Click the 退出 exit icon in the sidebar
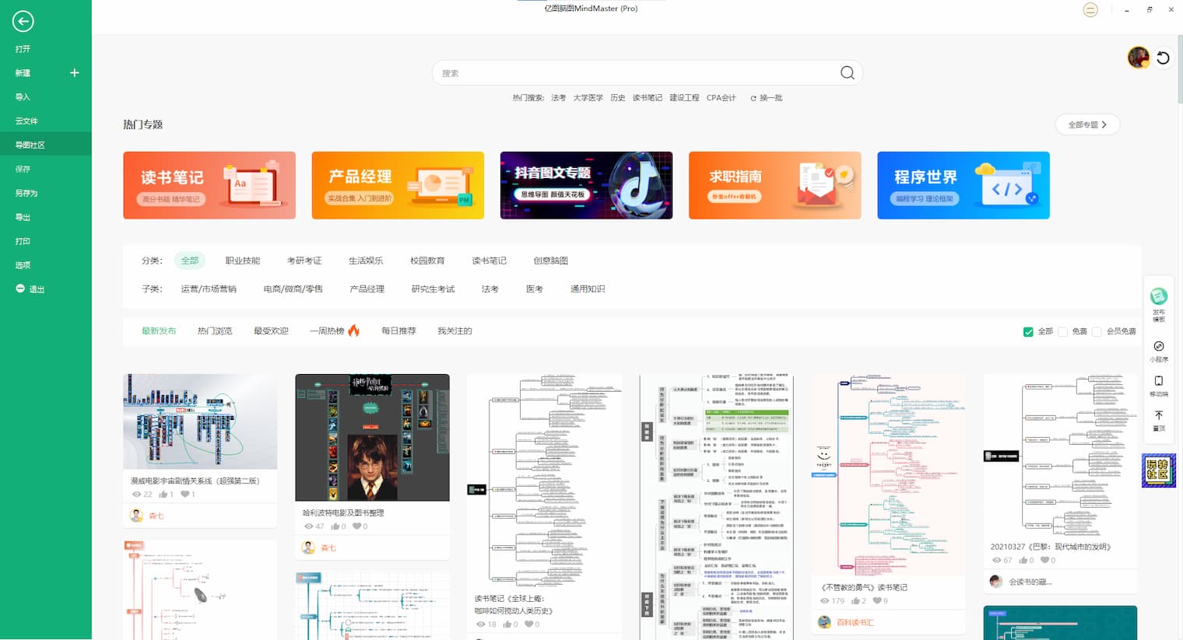Image resolution: width=1183 pixels, height=640 pixels. pos(20,289)
